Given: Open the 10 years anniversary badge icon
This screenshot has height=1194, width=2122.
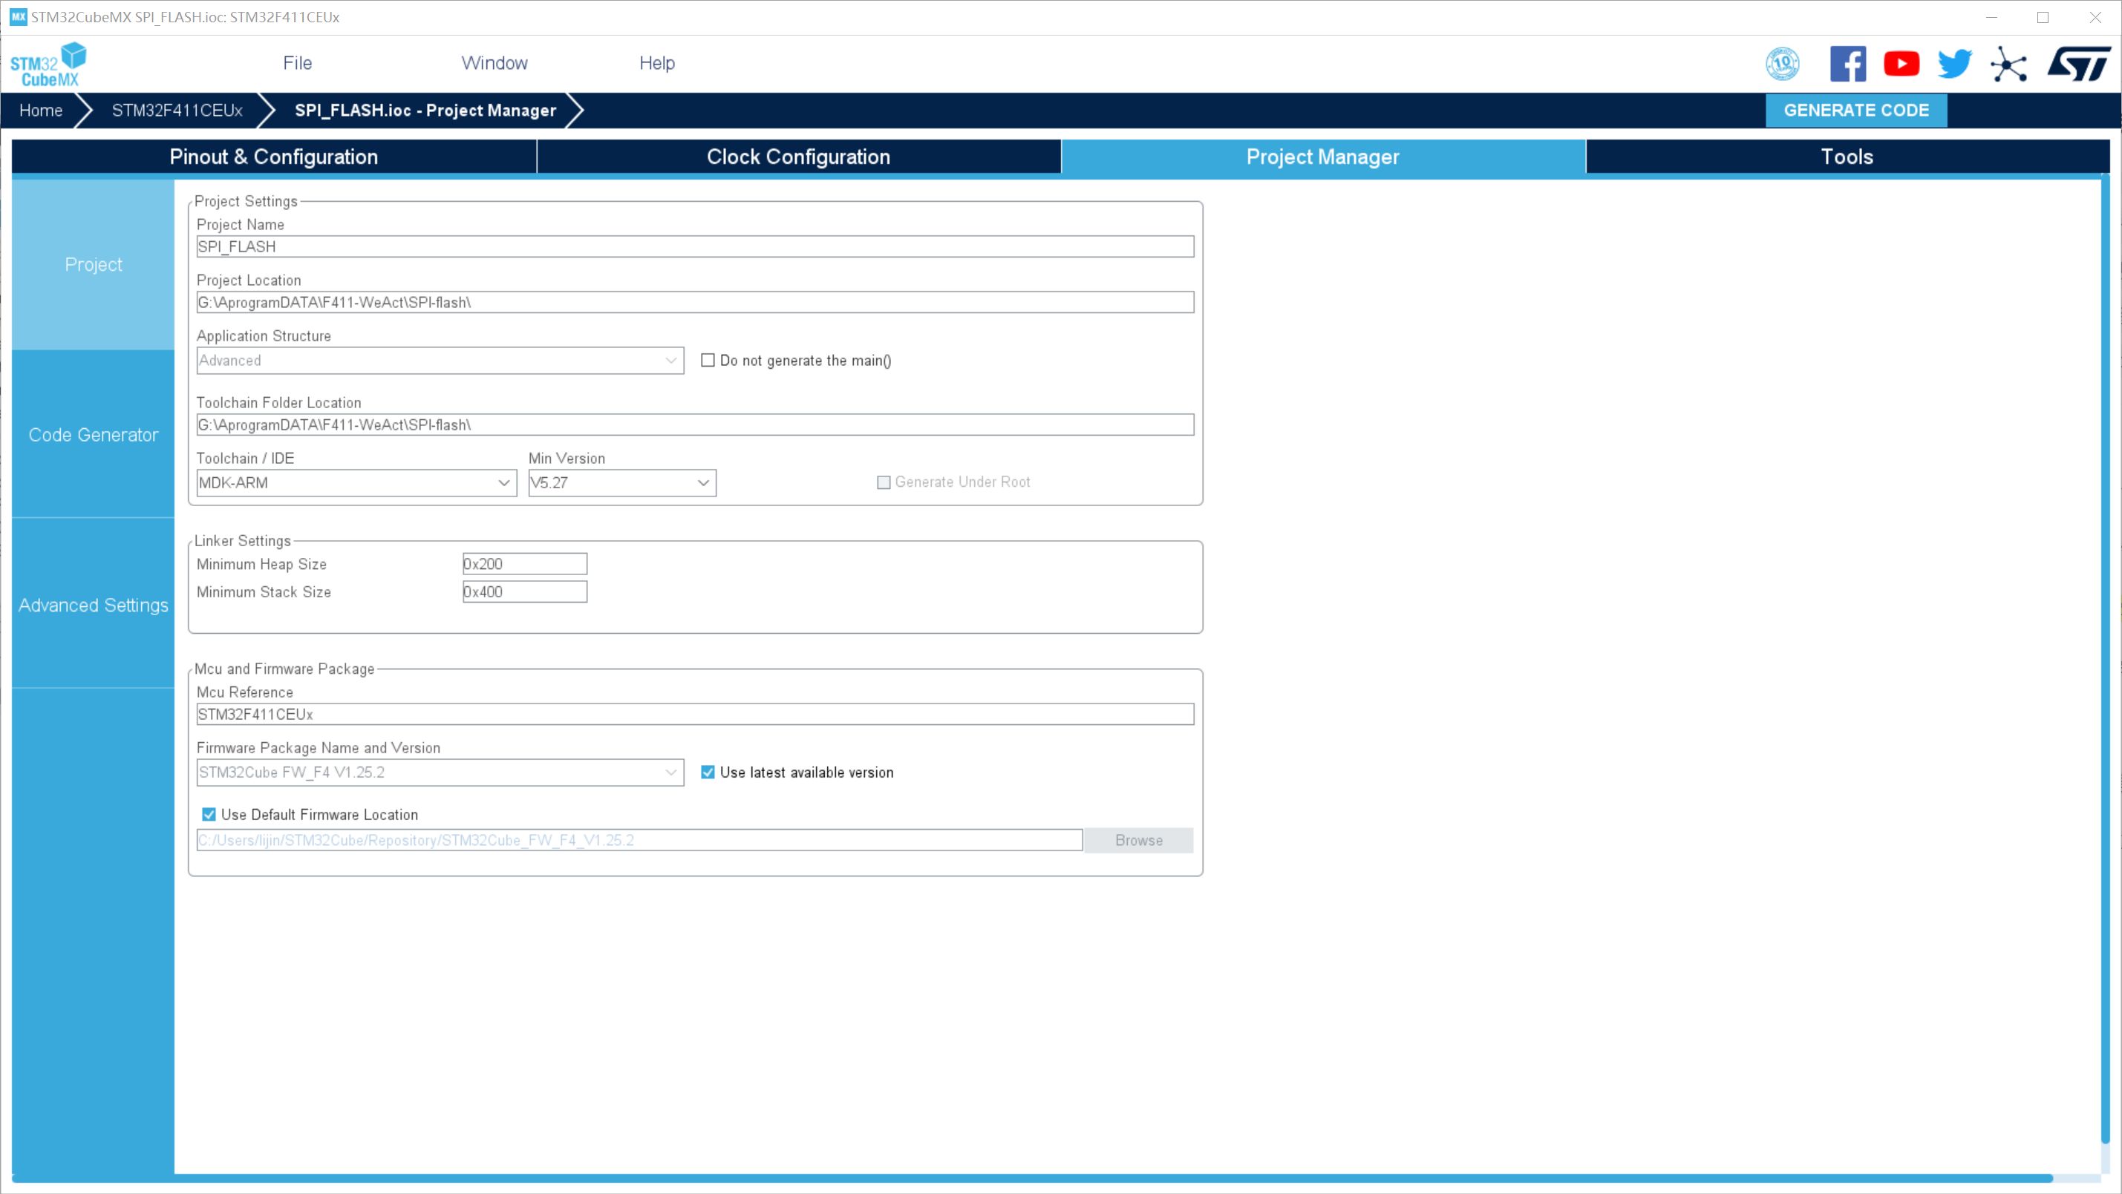Looking at the screenshot, I should pyautogui.click(x=1782, y=63).
